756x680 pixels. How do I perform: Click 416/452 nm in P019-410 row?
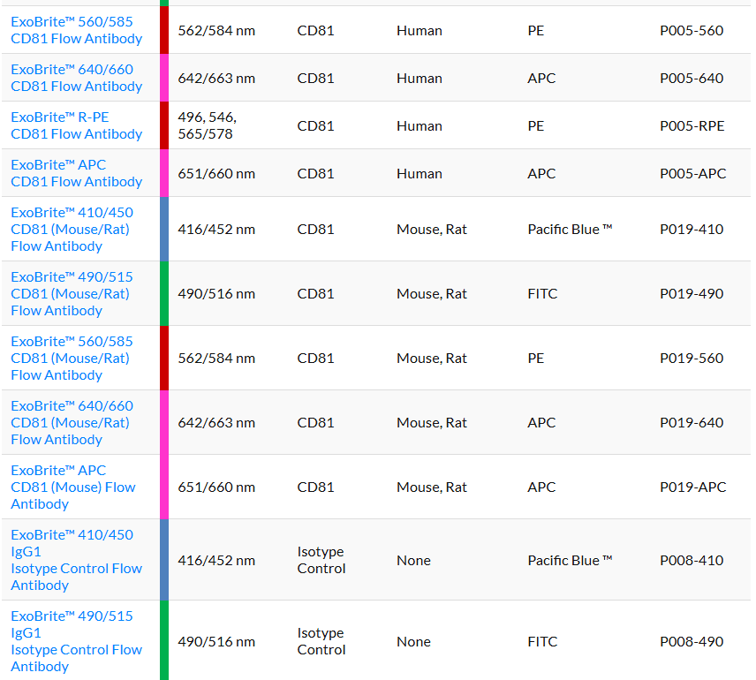[216, 229]
